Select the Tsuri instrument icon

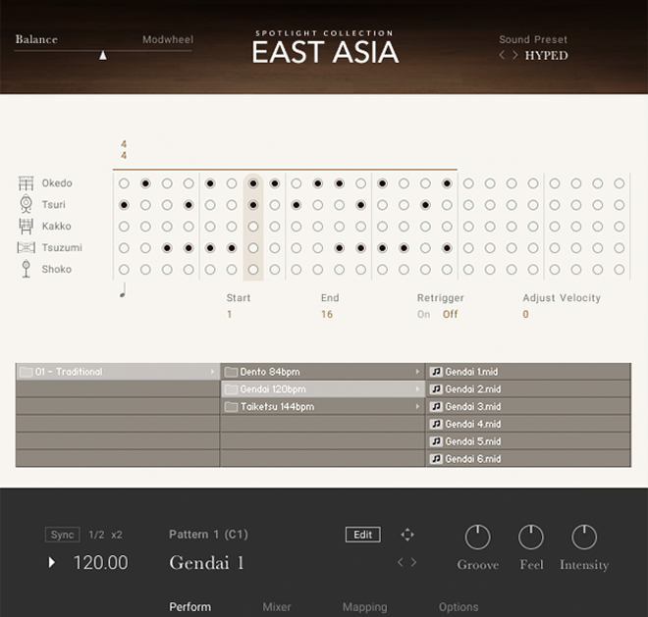tap(26, 204)
